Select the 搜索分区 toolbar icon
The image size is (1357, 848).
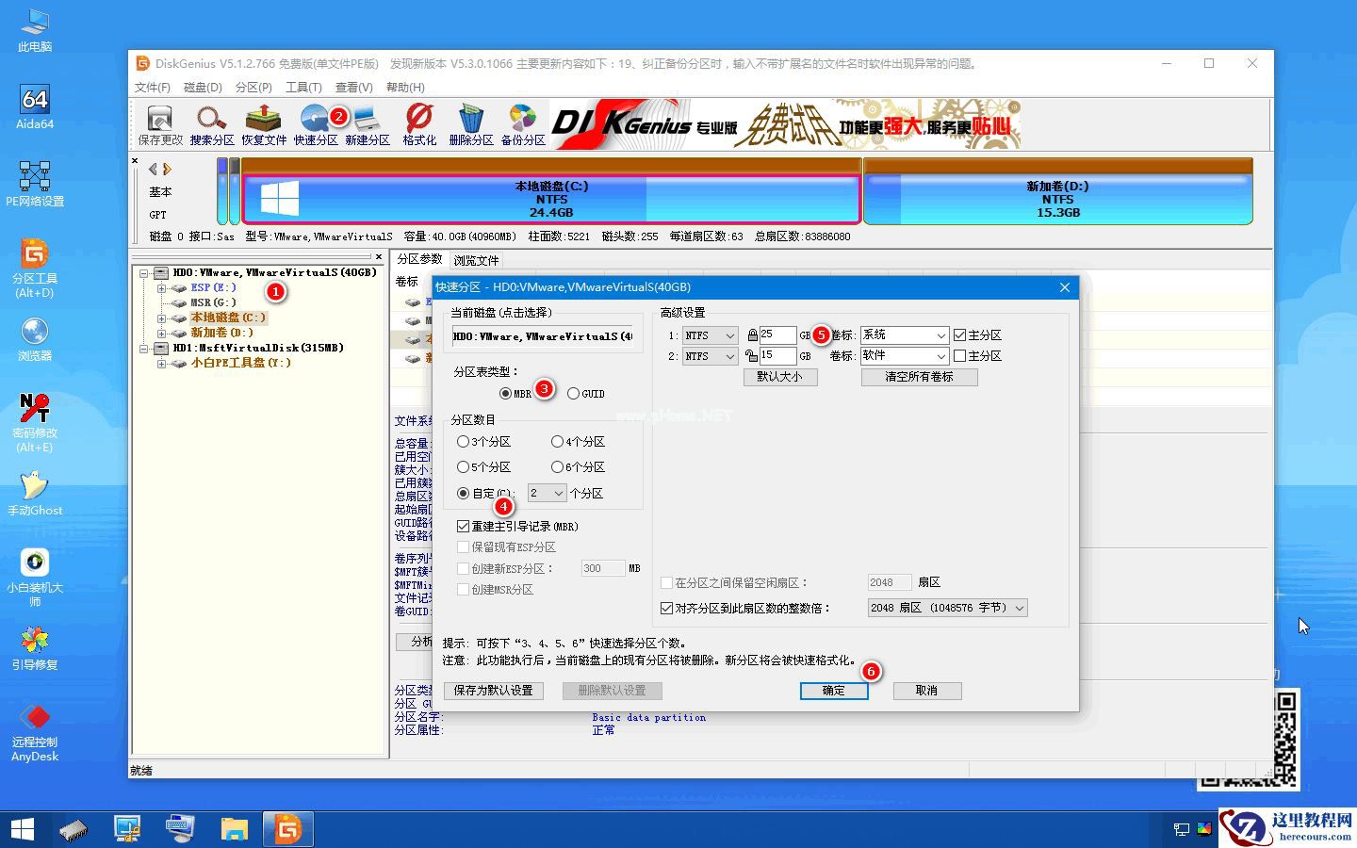[211, 123]
